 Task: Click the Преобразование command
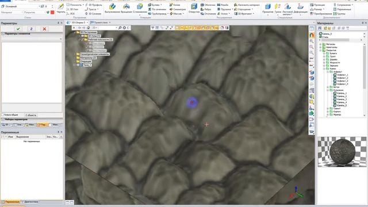click(321, 14)
